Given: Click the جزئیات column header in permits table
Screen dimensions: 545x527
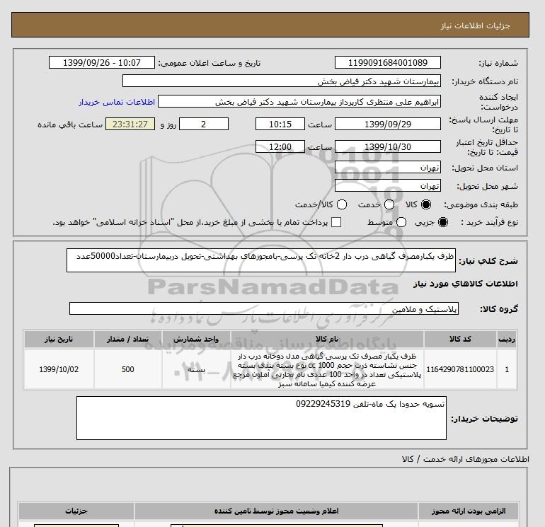Looking at the screenshot, I should [76, 511].
